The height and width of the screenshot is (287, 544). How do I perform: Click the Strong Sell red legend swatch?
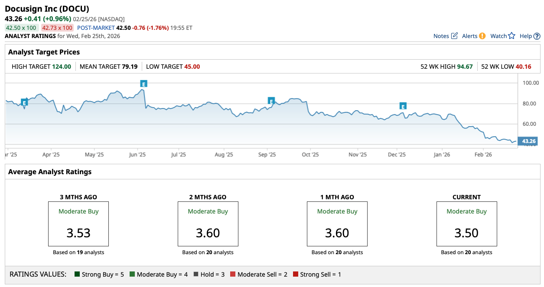point(296,274)
